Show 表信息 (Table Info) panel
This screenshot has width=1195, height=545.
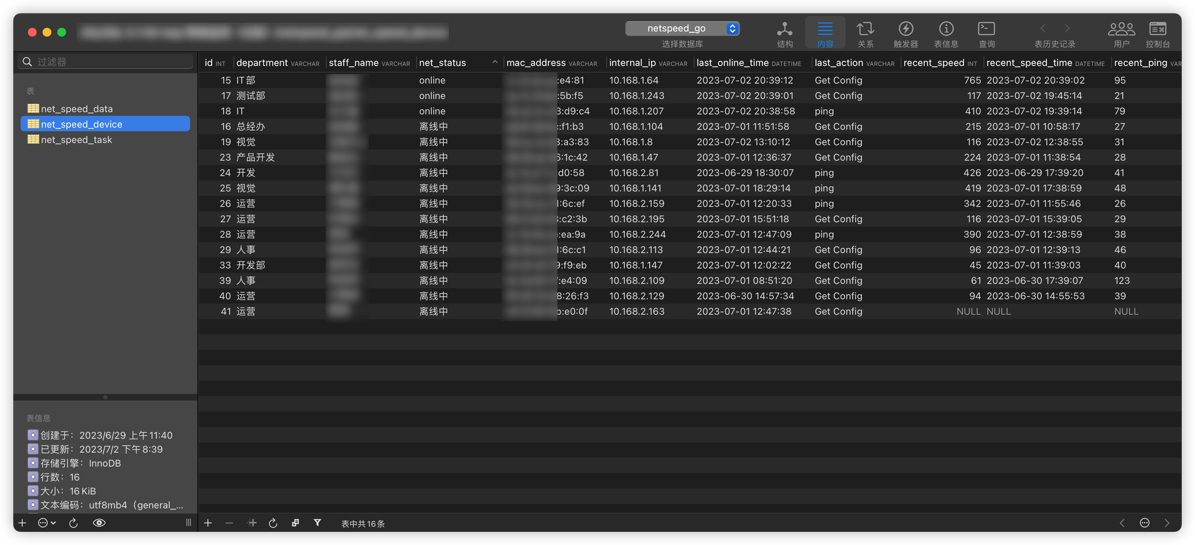click(x=946, y=34)
